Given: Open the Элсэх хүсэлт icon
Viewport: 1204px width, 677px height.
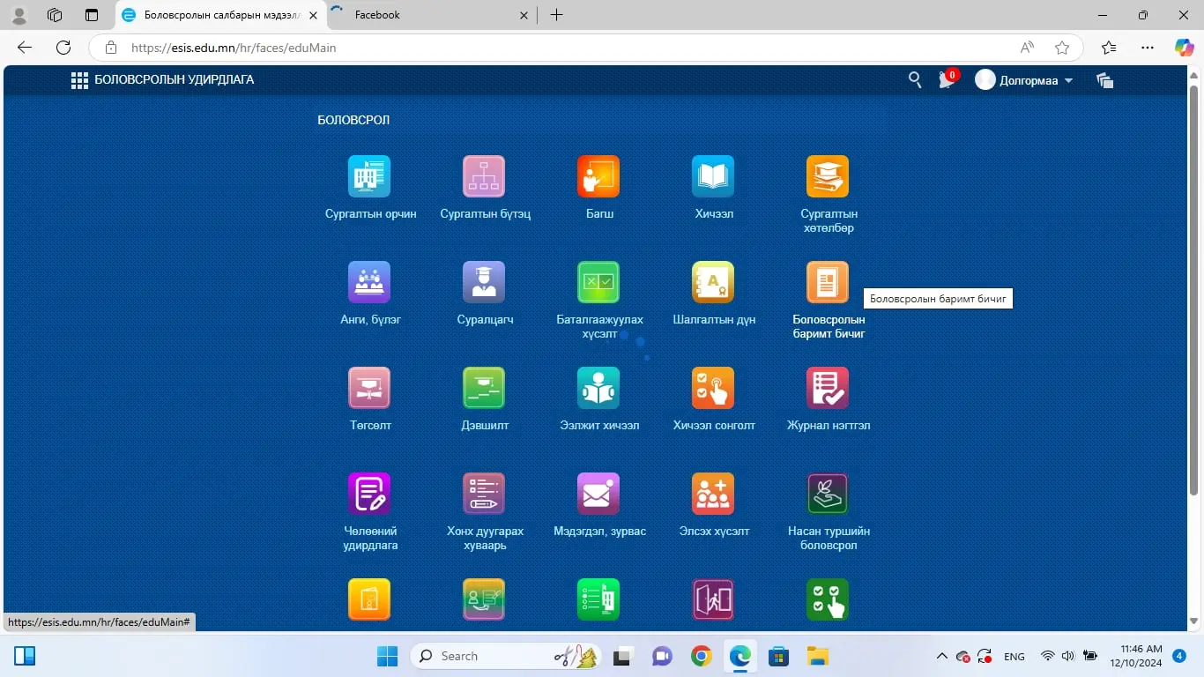Looking at the screenshot, I should tap(713, 494).
